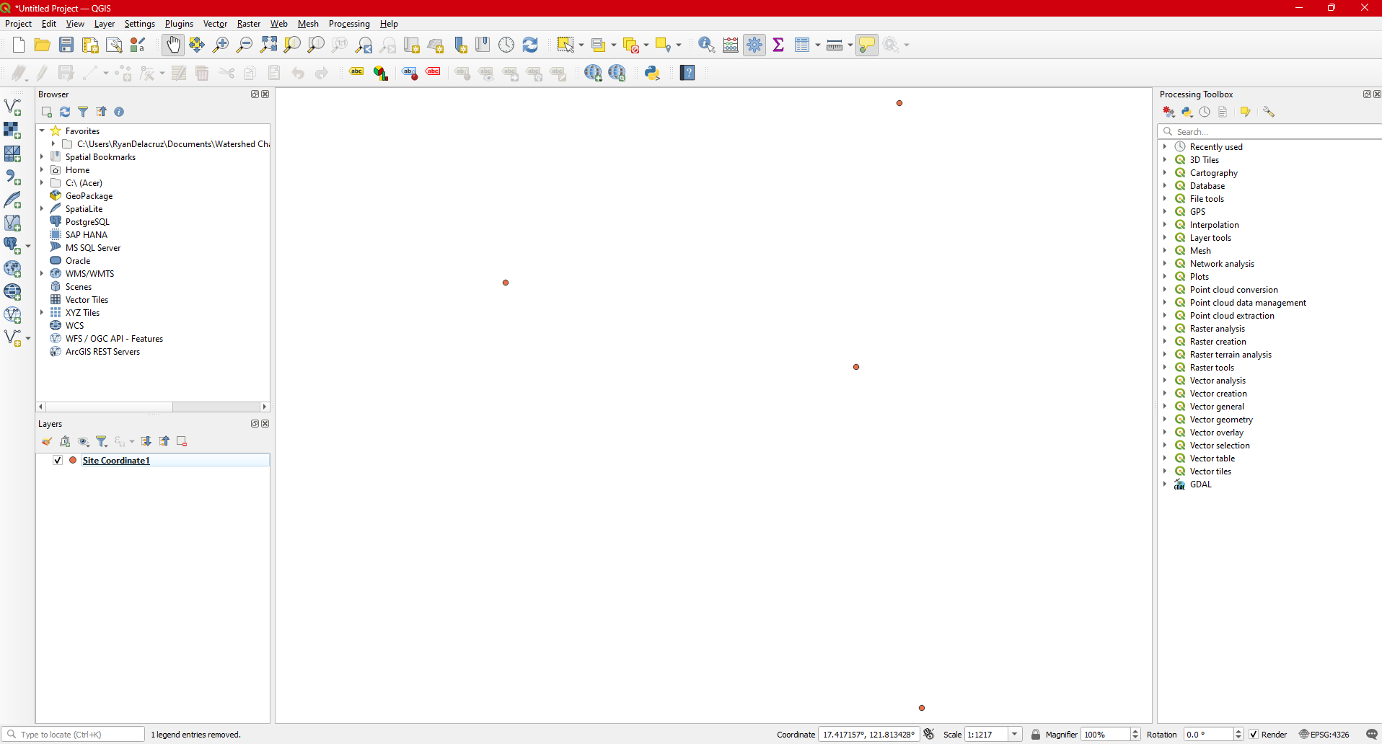Toggle the Render checkbox in status bar
This screenshot has height=744, width=1382.
click(1254, 735)
